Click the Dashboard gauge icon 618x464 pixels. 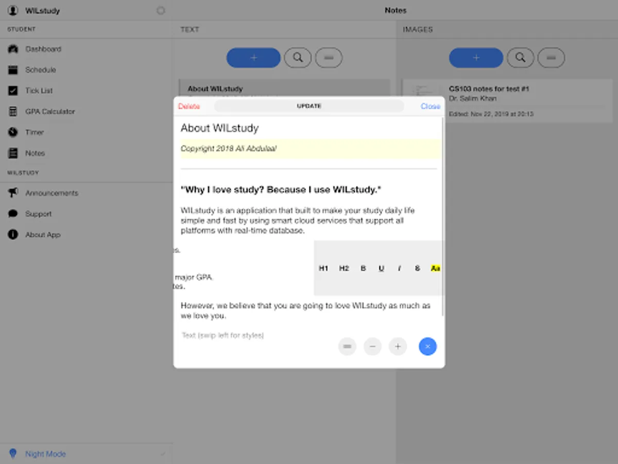pyautogui.click(x=13, y=49)
